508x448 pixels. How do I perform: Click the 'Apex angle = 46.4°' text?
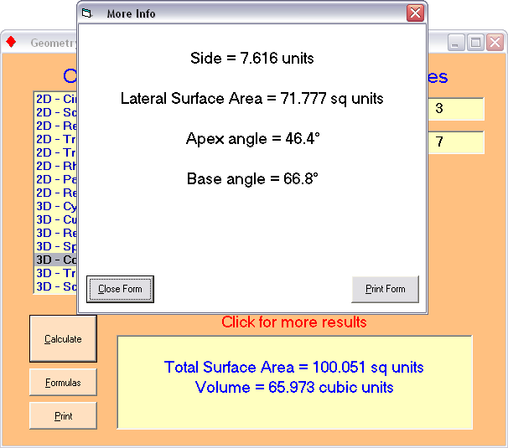[252, 139]
